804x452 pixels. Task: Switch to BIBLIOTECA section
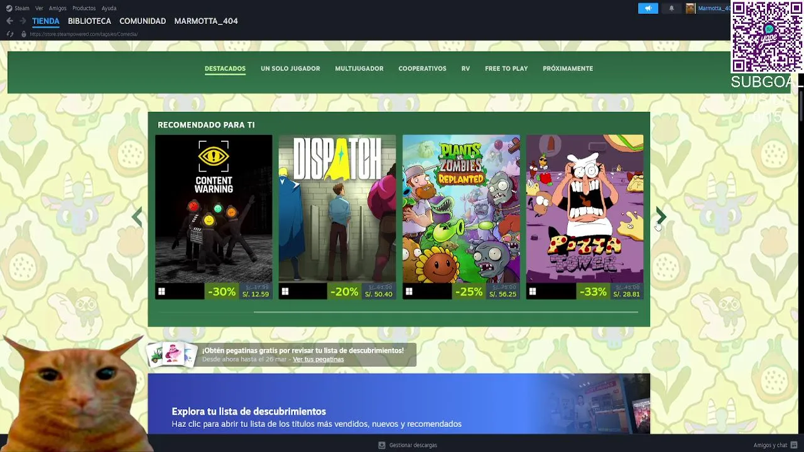point(89,21)
